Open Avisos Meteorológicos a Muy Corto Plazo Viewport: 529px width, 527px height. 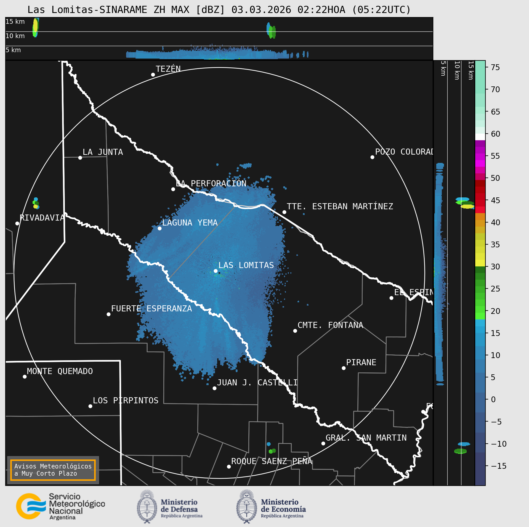[53, 470]
